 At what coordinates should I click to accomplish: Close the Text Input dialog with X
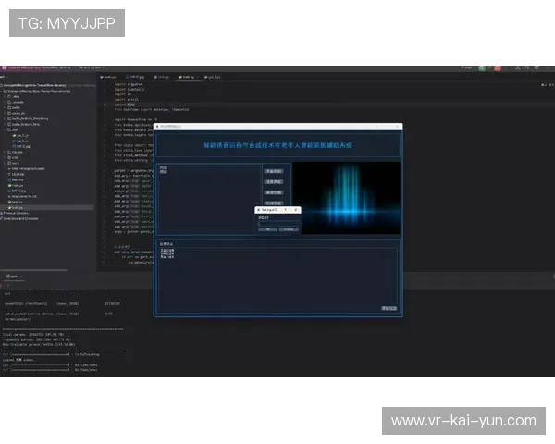point(296,210)
